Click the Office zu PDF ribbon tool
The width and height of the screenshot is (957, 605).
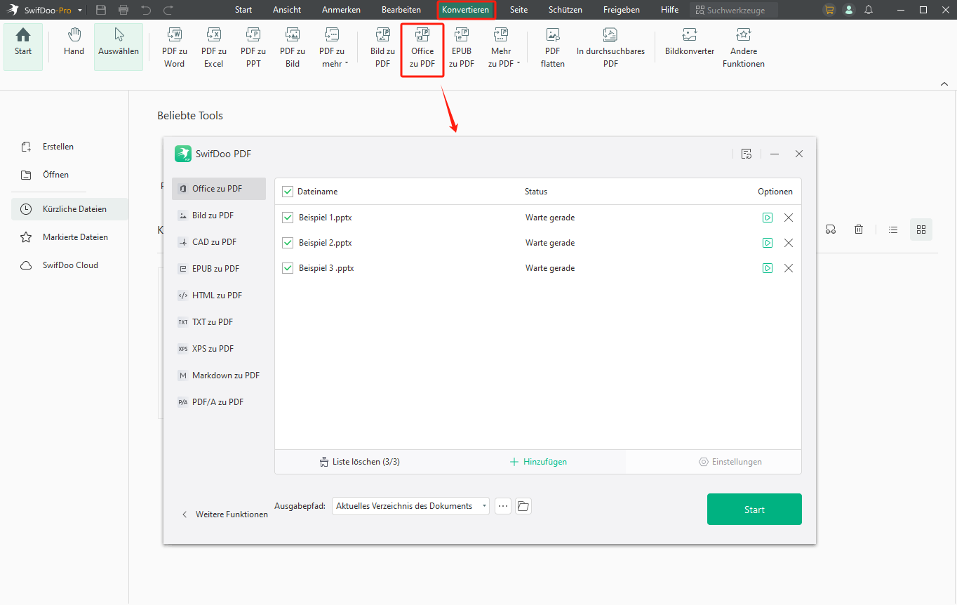click(422, 48)
